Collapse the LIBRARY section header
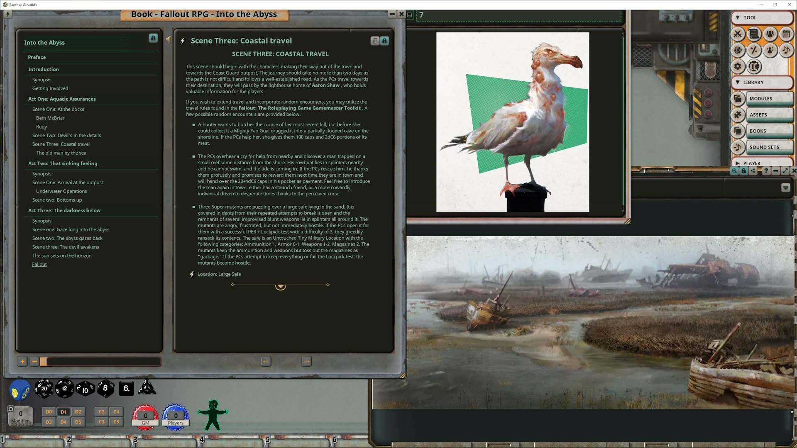 click(x=763, y=83)
